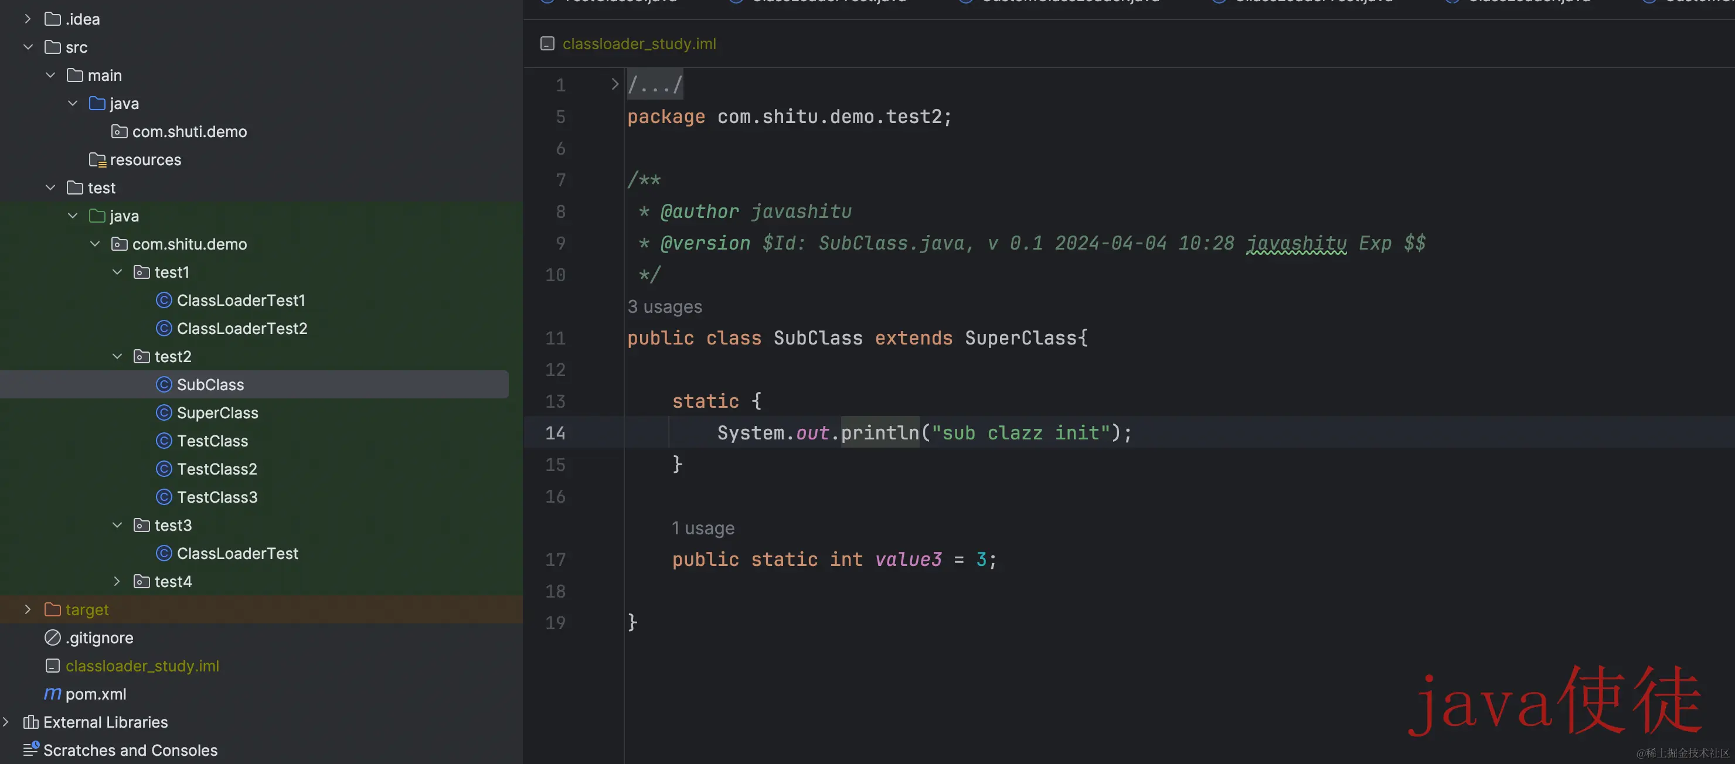The image size is (1735, 764).
Task: Select SuperClass in the project tree
Action: [217, 412]
